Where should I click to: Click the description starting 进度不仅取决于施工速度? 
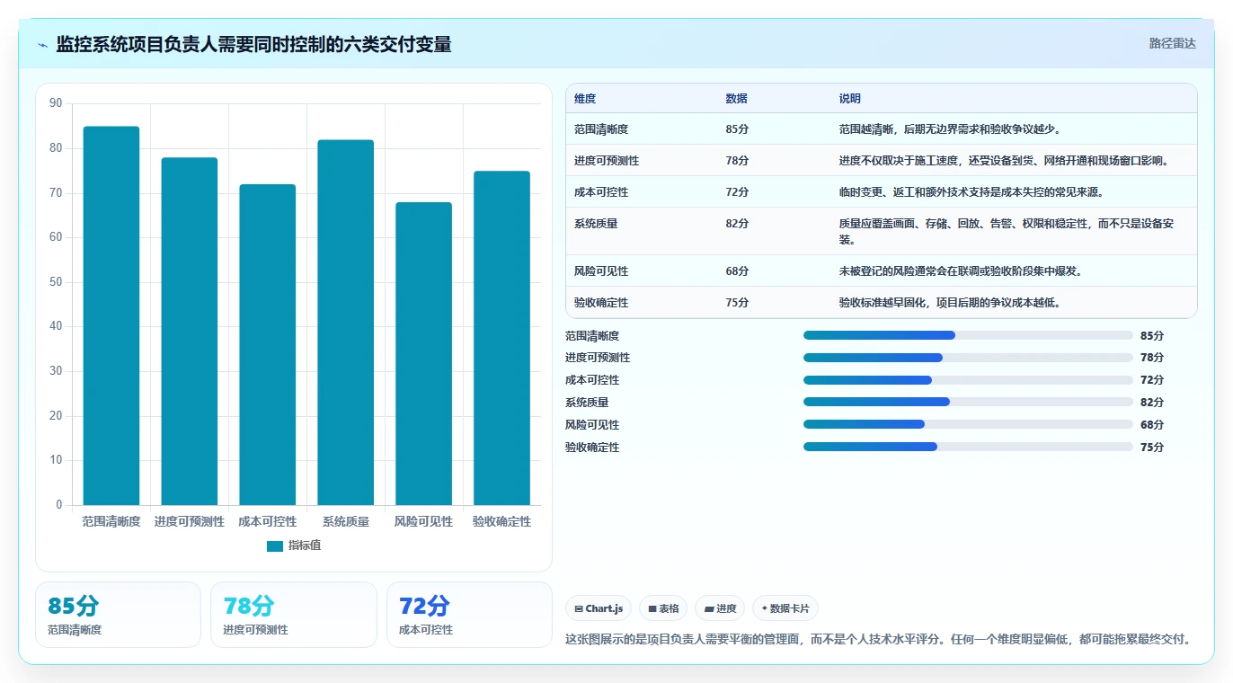point(1006,161)
